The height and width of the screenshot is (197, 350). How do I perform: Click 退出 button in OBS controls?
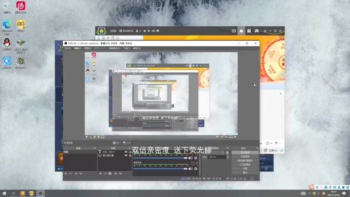click(245, 172)
